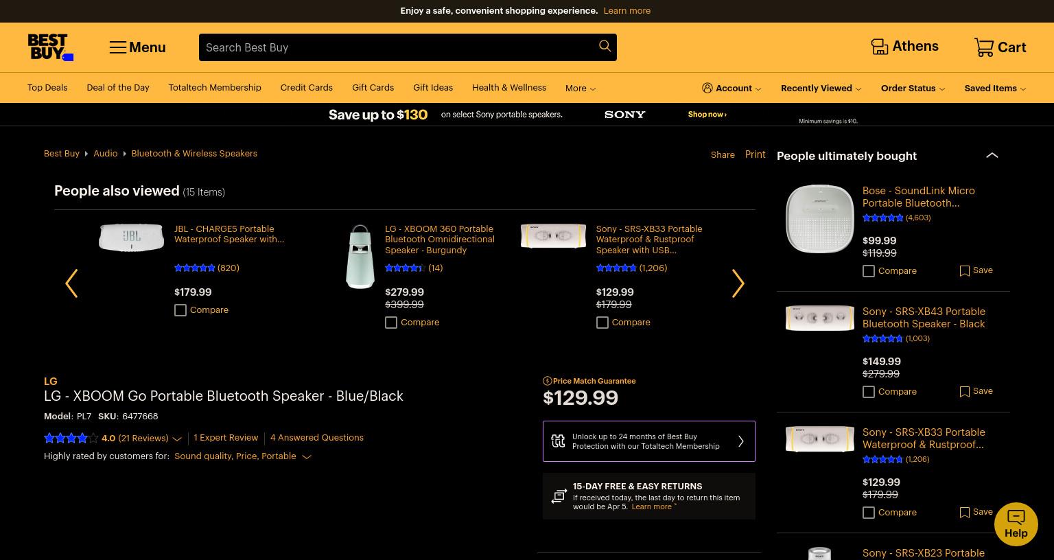Expand Saved Items dropdown
The image size is (1054, 560).
click(995, 88)
